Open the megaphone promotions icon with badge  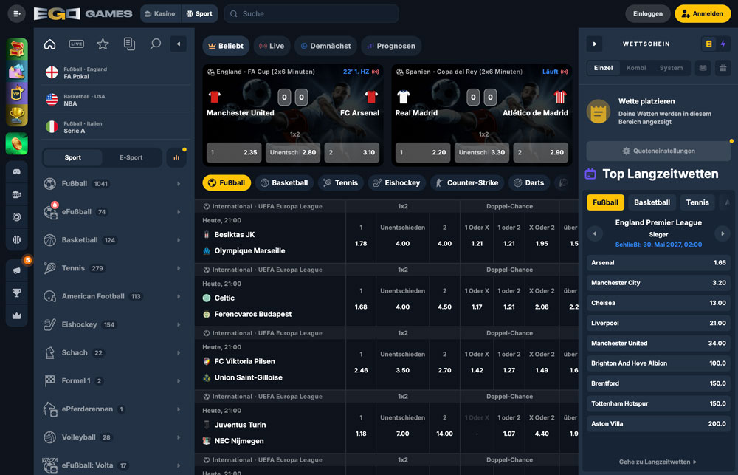[16, 270]
